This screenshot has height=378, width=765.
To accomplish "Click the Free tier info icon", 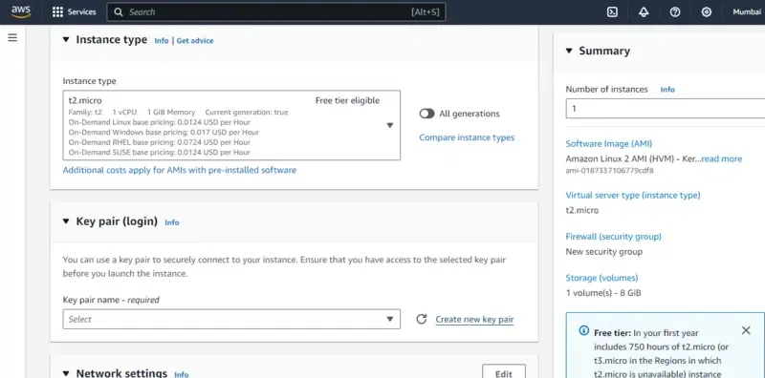I will (583, 330).
